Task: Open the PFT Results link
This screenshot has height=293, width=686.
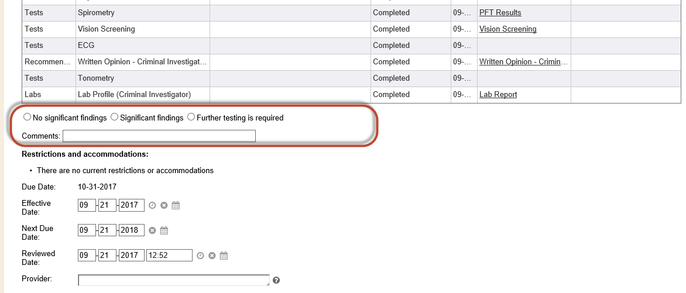Action: click(x=500, y=12)
